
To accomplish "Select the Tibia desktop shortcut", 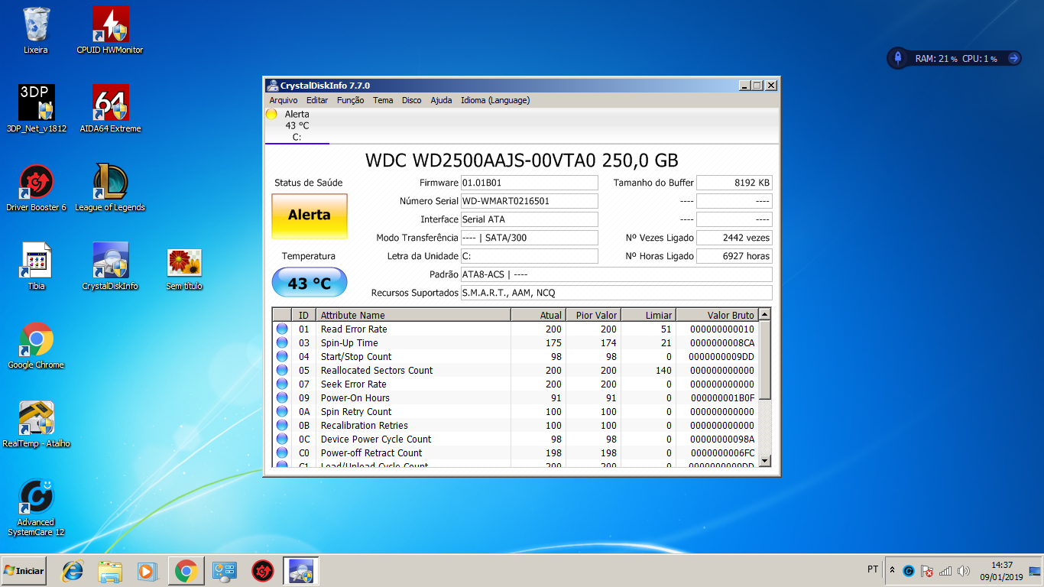I will (36, 266).
